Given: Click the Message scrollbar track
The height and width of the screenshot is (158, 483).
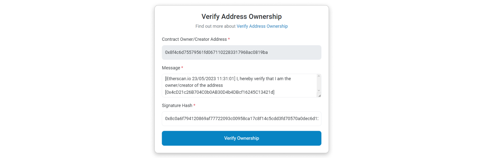Looking at the screenshot, I should (x=319, y=83).
